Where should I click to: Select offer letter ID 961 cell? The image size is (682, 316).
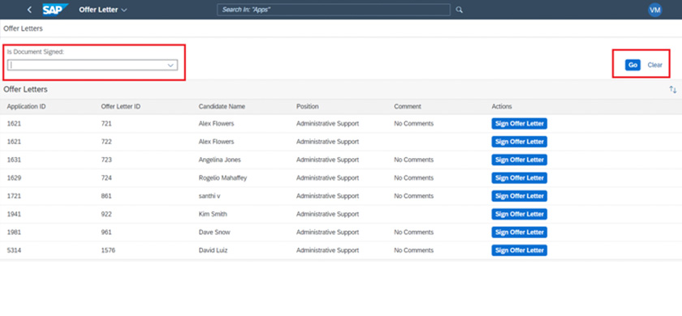pos(106,233)
